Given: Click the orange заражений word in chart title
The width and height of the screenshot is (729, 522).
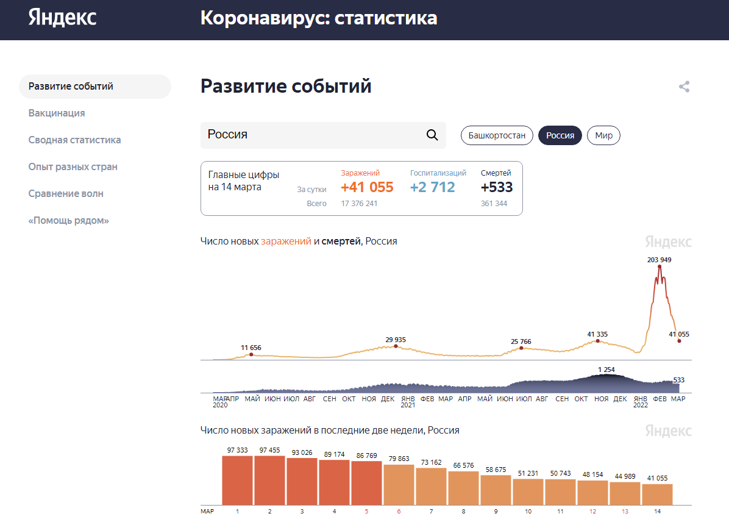Looking at the screenshot, I should point(286,241).
